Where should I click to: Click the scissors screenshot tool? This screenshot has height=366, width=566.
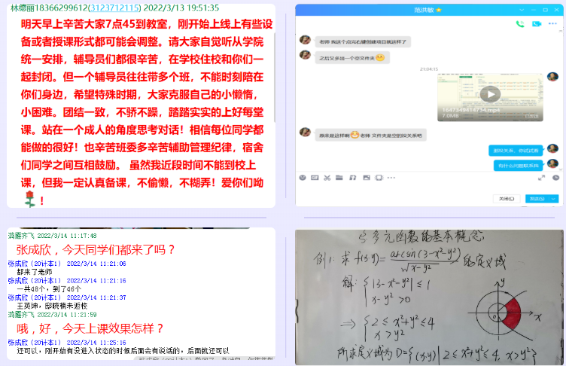pyautogui.click(x=327, y=178)
